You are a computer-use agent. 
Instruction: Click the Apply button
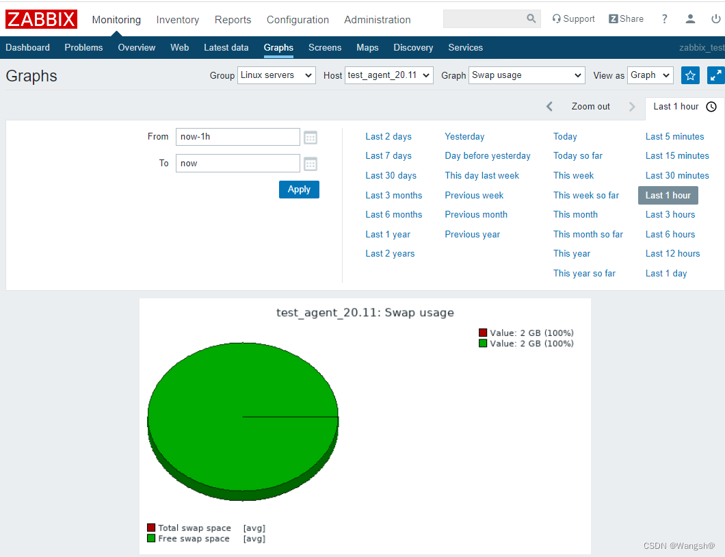299,190
